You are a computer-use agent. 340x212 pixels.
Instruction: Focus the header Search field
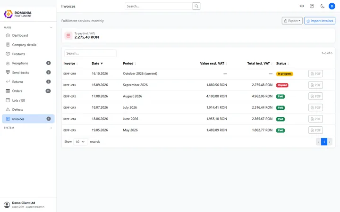tap(159, 6)
